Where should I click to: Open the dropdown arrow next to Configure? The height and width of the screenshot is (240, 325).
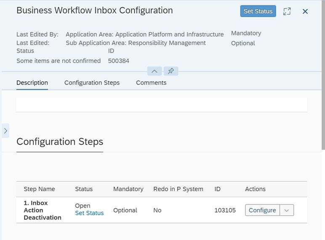pos(287,210)
